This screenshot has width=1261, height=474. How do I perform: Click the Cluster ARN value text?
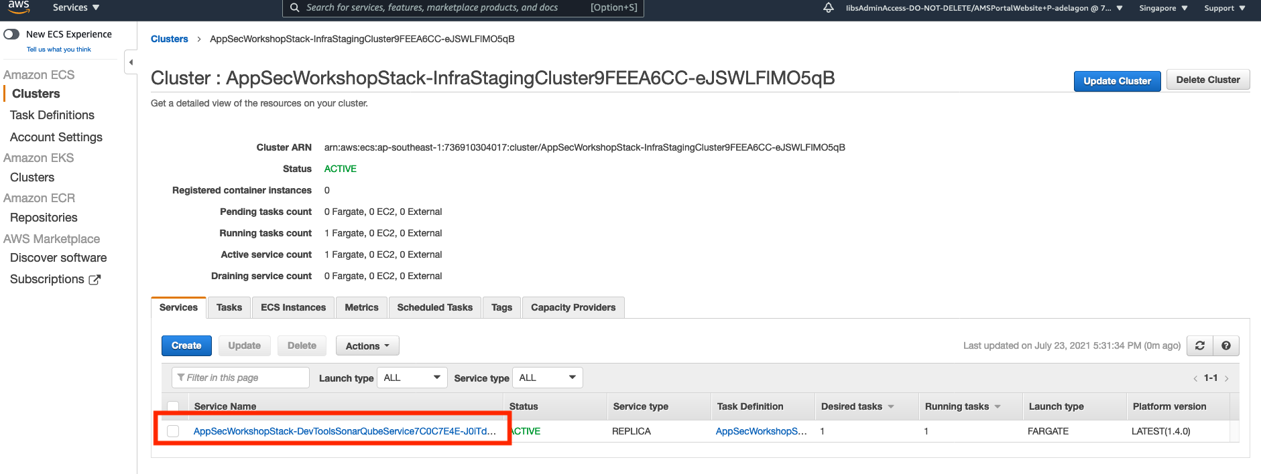click(585, 147)
